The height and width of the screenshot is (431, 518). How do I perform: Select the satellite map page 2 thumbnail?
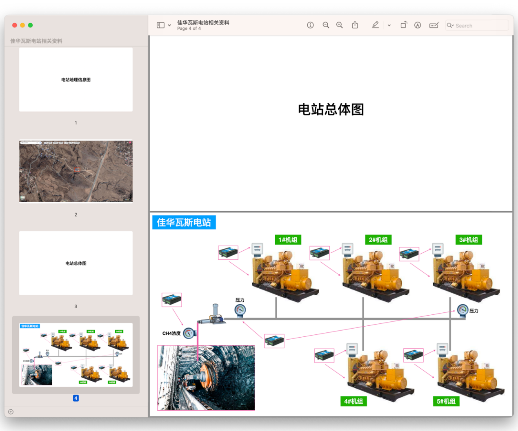pyautogui.click(x=76, y=171)
